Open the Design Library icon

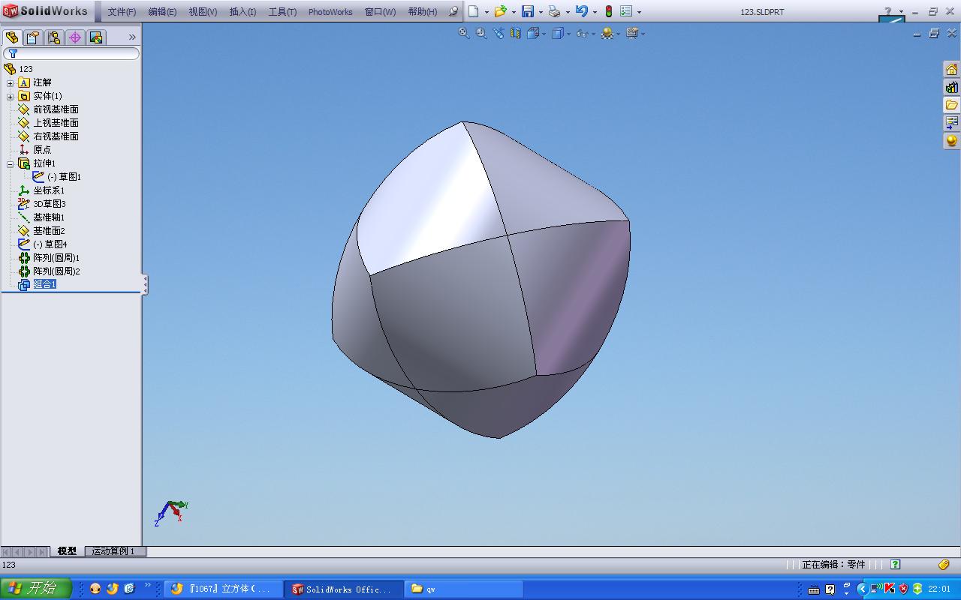(x=951, y=87)
